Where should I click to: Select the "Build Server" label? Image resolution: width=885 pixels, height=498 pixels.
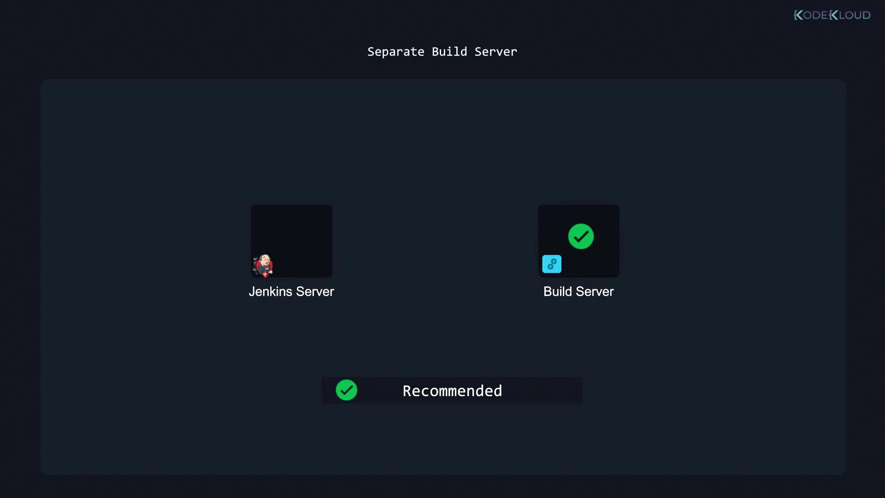[578, 291]
